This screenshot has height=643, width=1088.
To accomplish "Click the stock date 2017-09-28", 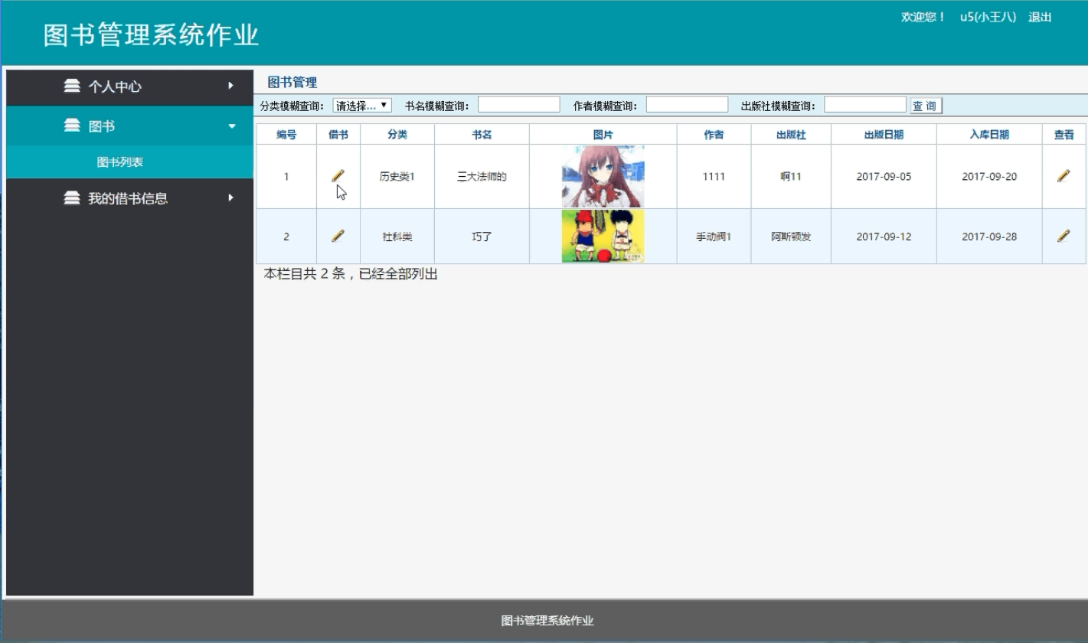I will point(989,237).
